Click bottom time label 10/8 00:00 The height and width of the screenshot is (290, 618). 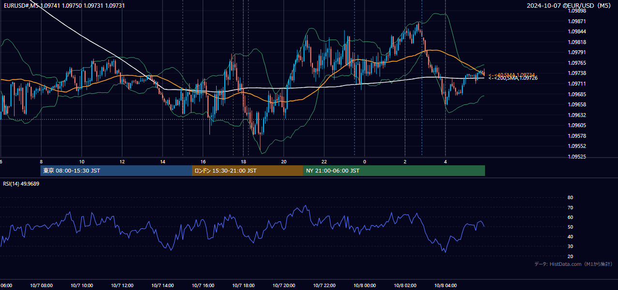tap(365, 286)
